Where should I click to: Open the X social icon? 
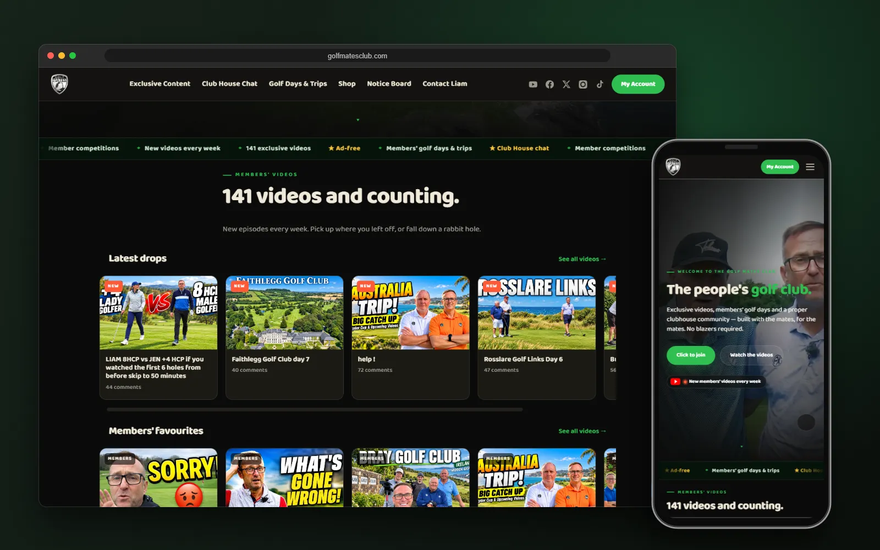point(566,84)
